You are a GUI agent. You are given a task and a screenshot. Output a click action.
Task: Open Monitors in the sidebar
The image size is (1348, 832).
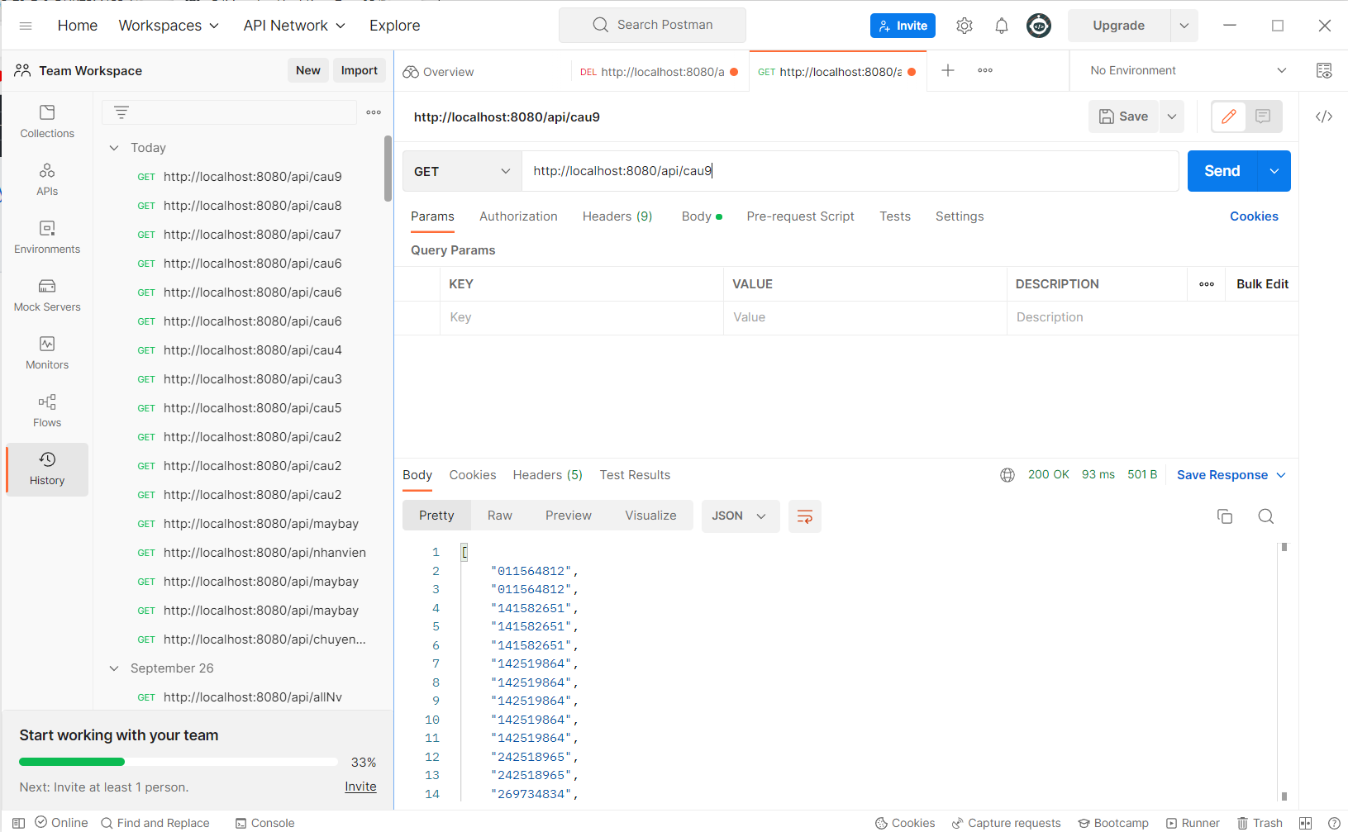(47, 353)
